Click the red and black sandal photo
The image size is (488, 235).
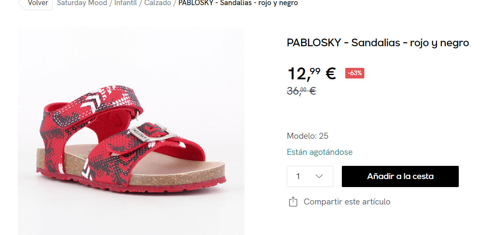[x=131, y=131]
